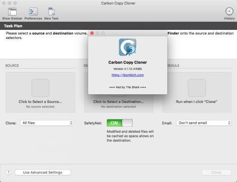Click 'Run when I click Clone' schedule label

click(196, 101)
